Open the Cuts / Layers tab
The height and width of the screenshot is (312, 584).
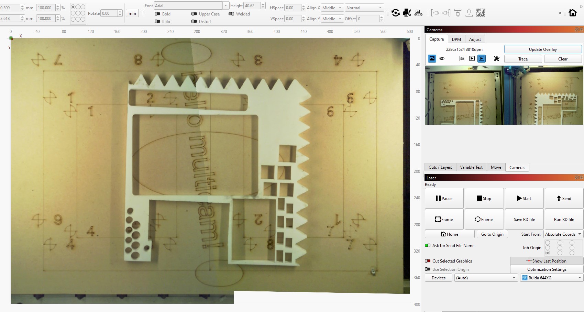point(440,167)
